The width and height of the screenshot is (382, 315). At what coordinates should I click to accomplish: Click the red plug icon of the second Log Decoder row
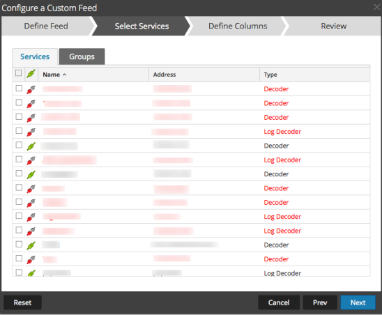tap(31, 160)
